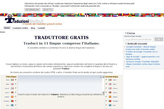Open article App di Google – aggiornamento
This screenshot has height=109, width=164.
pyautogui.click(x=142, y=58)
